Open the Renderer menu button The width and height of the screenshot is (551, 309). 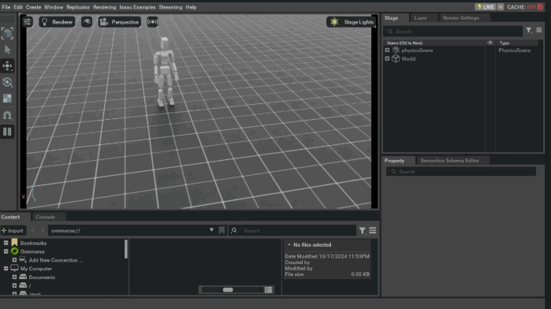[58, 22]
